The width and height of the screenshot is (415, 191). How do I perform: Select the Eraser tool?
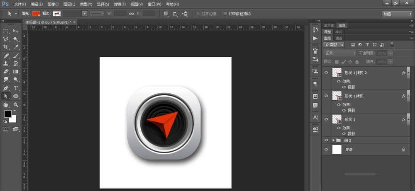tap(6, 72)
